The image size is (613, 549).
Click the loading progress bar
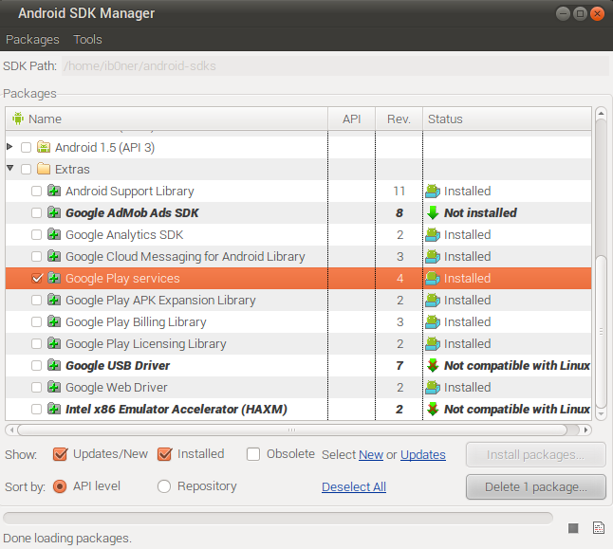[x=278, y=518]
